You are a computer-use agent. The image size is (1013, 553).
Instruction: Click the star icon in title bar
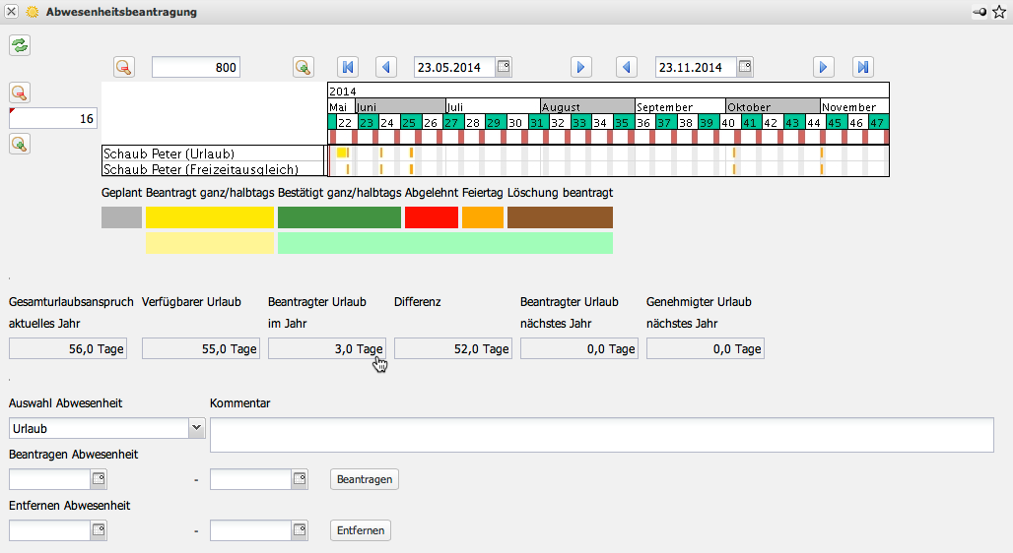coord(998,12)
